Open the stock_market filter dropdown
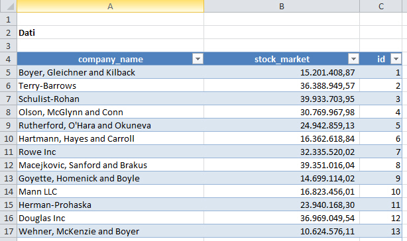 [353, 59]
